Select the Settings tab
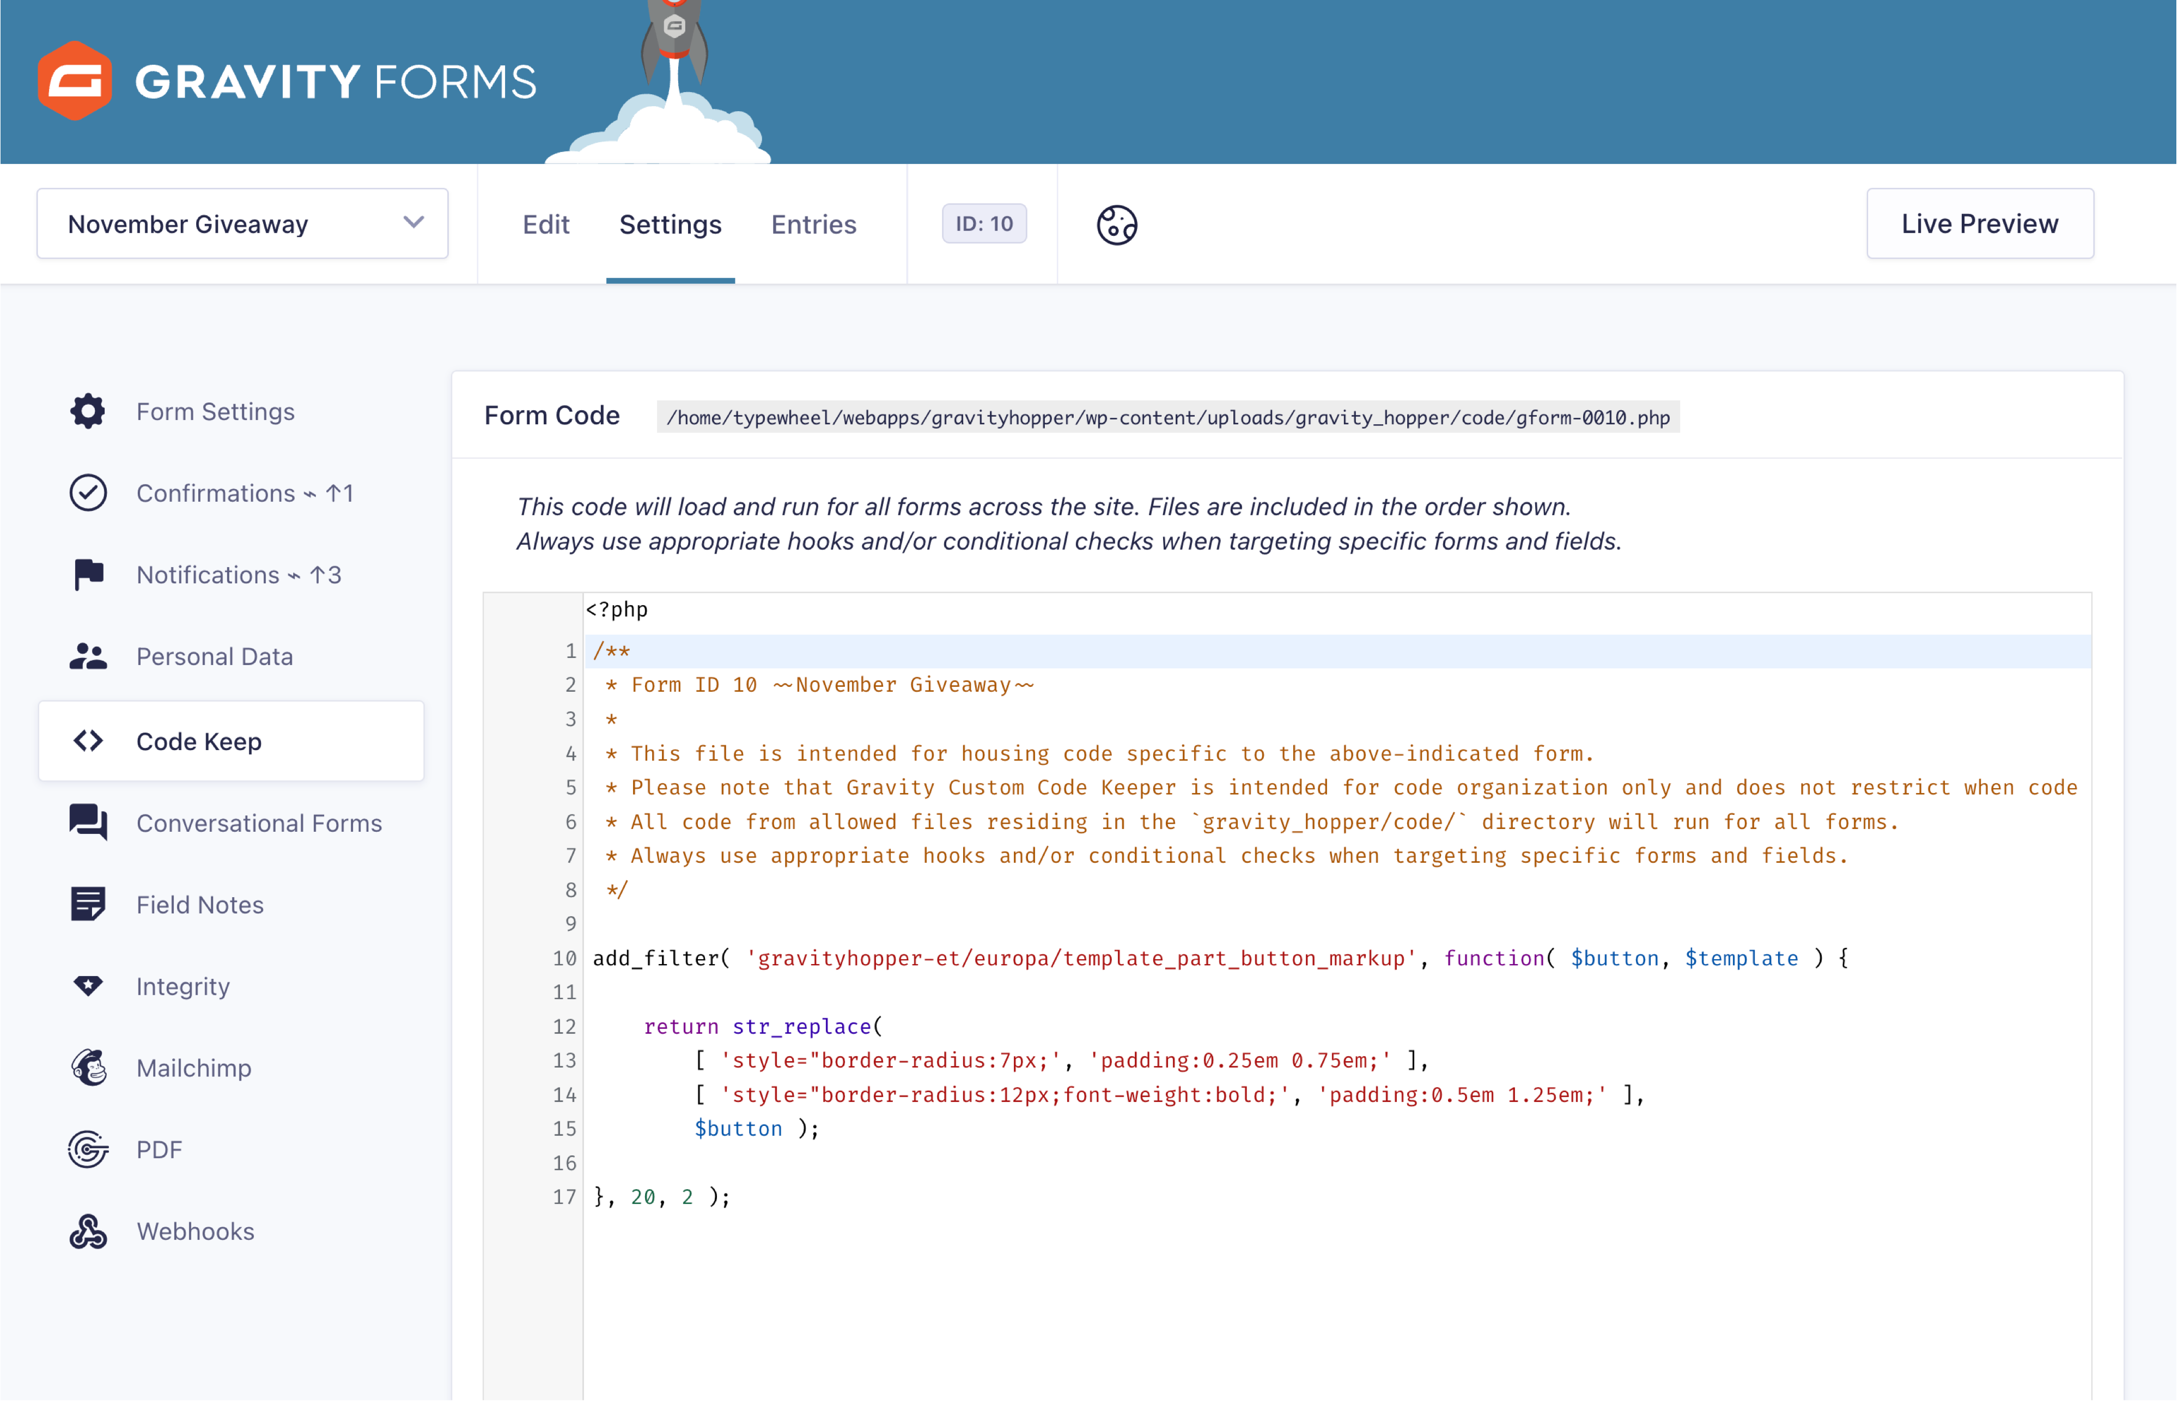 [671, 225]
